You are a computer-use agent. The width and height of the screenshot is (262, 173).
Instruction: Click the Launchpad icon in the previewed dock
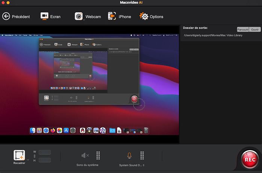(39, 130)
